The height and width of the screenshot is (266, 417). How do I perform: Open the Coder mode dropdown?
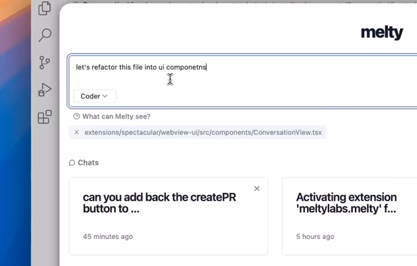94,96
